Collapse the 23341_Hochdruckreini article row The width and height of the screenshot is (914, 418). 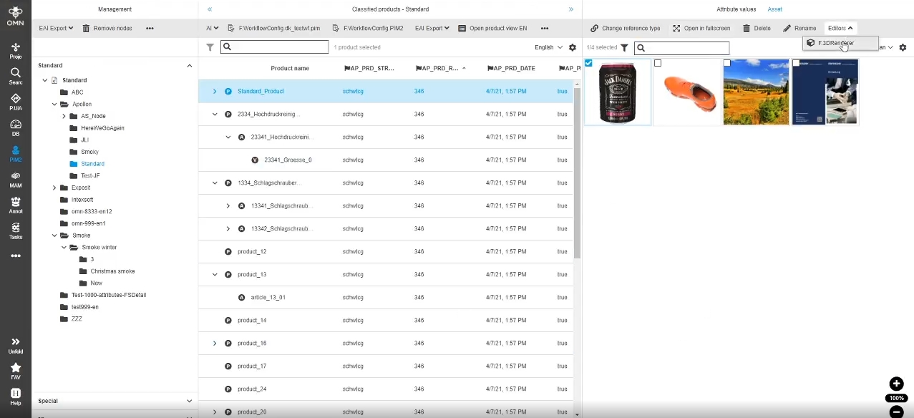click(x=228, y=137)
